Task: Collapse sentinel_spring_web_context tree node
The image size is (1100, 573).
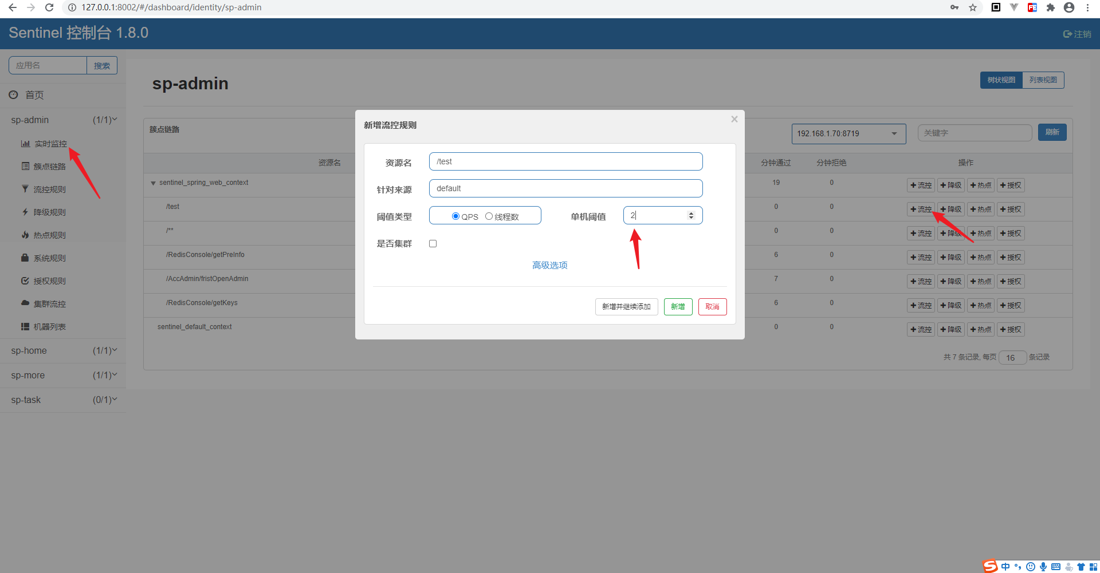Action: point(153,183)
